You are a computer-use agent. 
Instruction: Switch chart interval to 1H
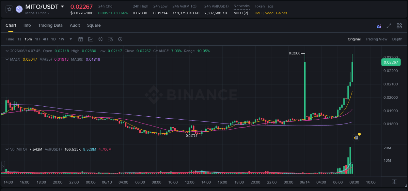(37, 39)
